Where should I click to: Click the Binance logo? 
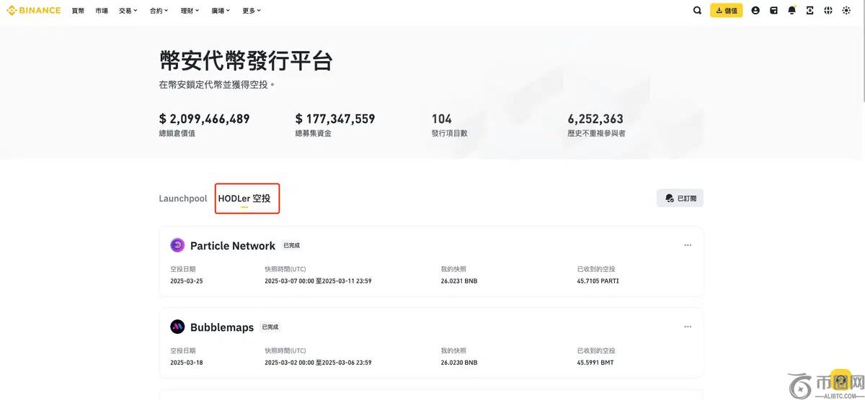pos(34,11)
